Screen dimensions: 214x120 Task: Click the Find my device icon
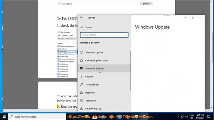82,108
